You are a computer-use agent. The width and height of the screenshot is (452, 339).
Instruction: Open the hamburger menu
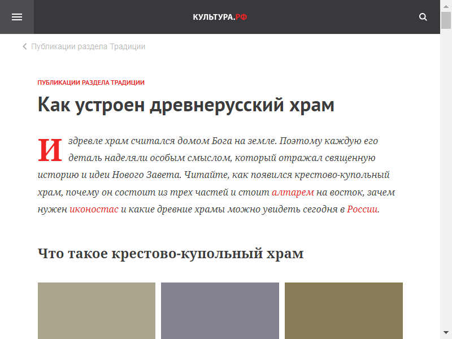[17, 17]
